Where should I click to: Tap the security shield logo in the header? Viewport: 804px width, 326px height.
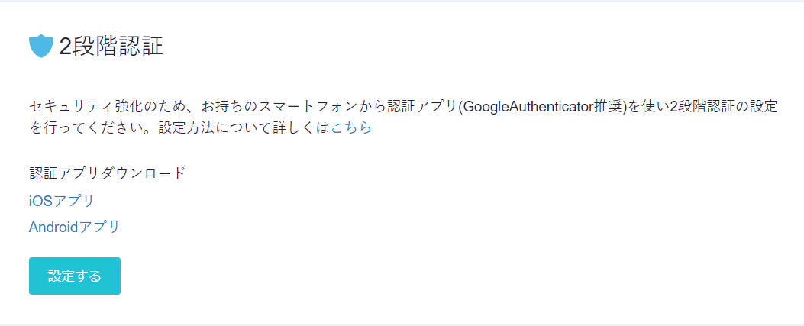click(x=41, y=46)
